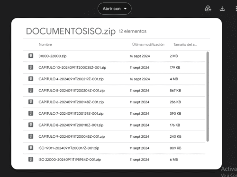
Task: Click the Tamaño del a... column header
Action: coord(185,44)
